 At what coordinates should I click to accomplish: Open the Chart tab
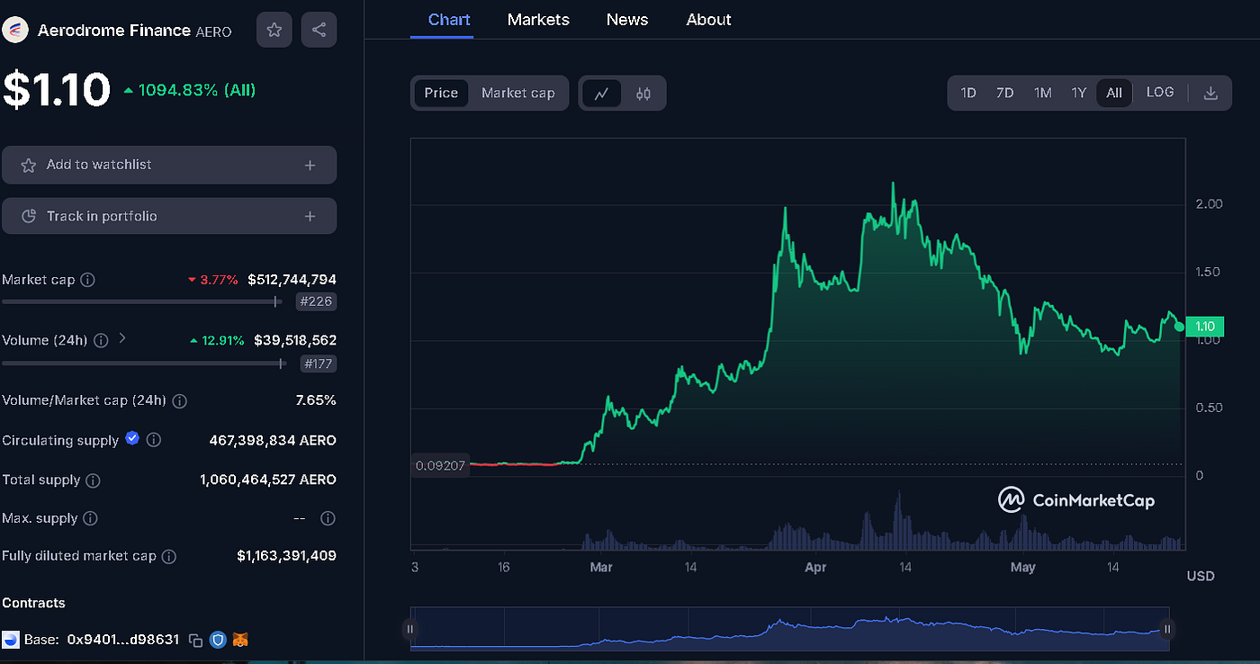(449, 19)
